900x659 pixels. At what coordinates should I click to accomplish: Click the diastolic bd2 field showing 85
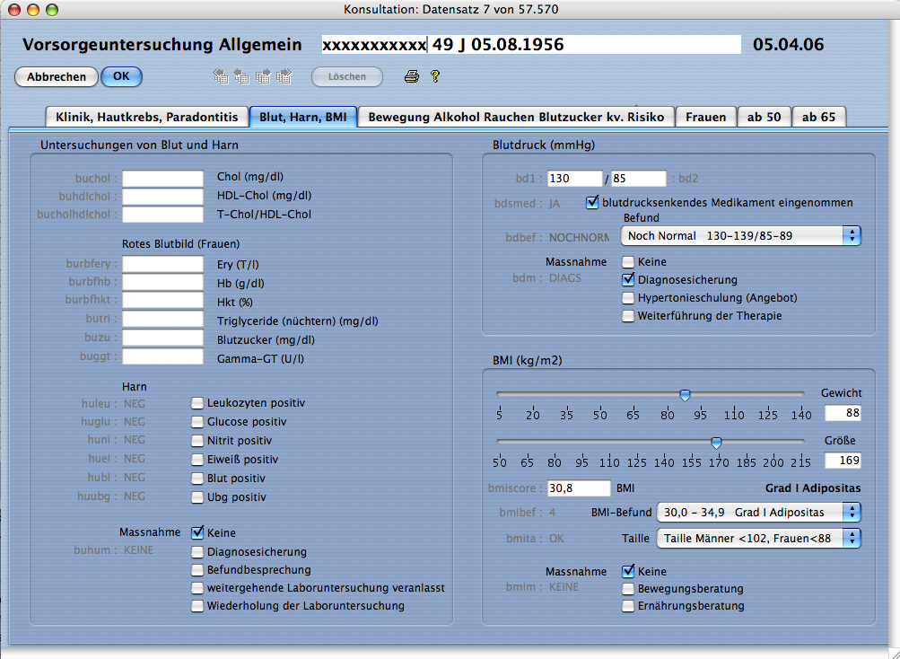(639, 178)
